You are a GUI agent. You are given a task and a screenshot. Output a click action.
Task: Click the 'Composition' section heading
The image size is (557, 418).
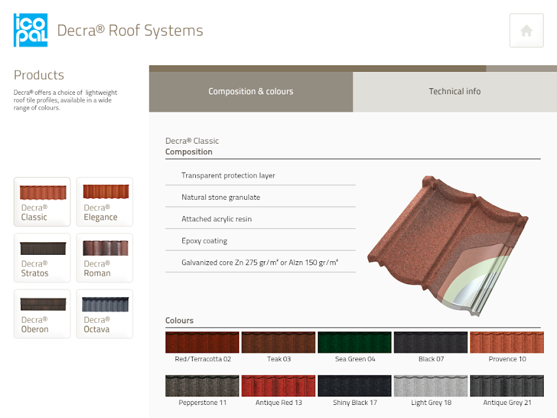pyautogui.click(x=189, y=152)
